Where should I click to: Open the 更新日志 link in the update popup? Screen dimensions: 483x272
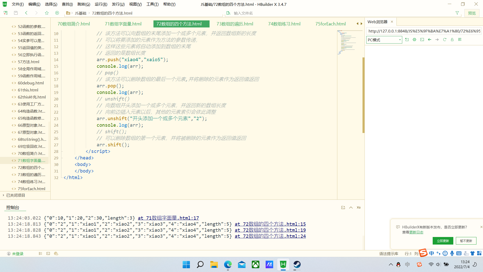(417, 232)
